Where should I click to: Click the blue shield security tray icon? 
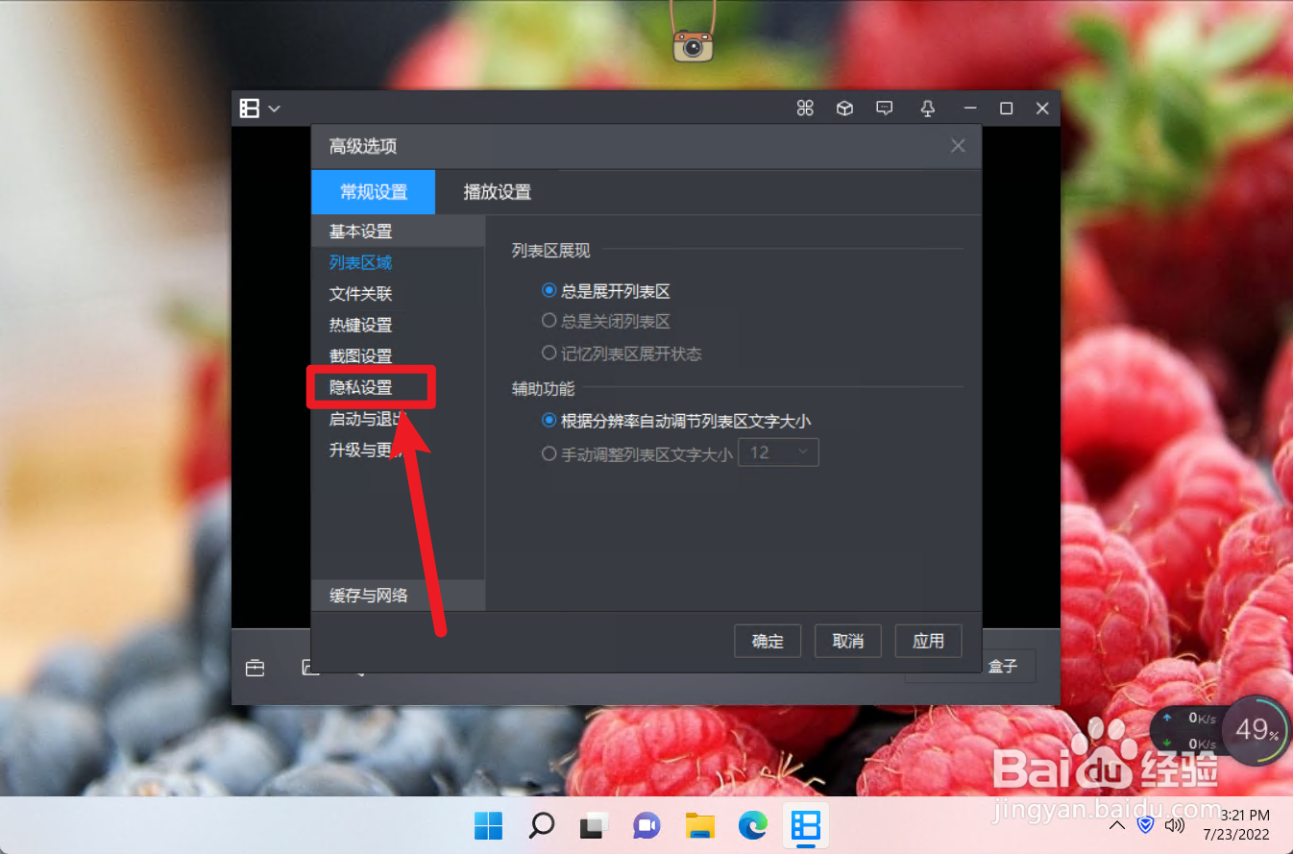pos(1145,824)
